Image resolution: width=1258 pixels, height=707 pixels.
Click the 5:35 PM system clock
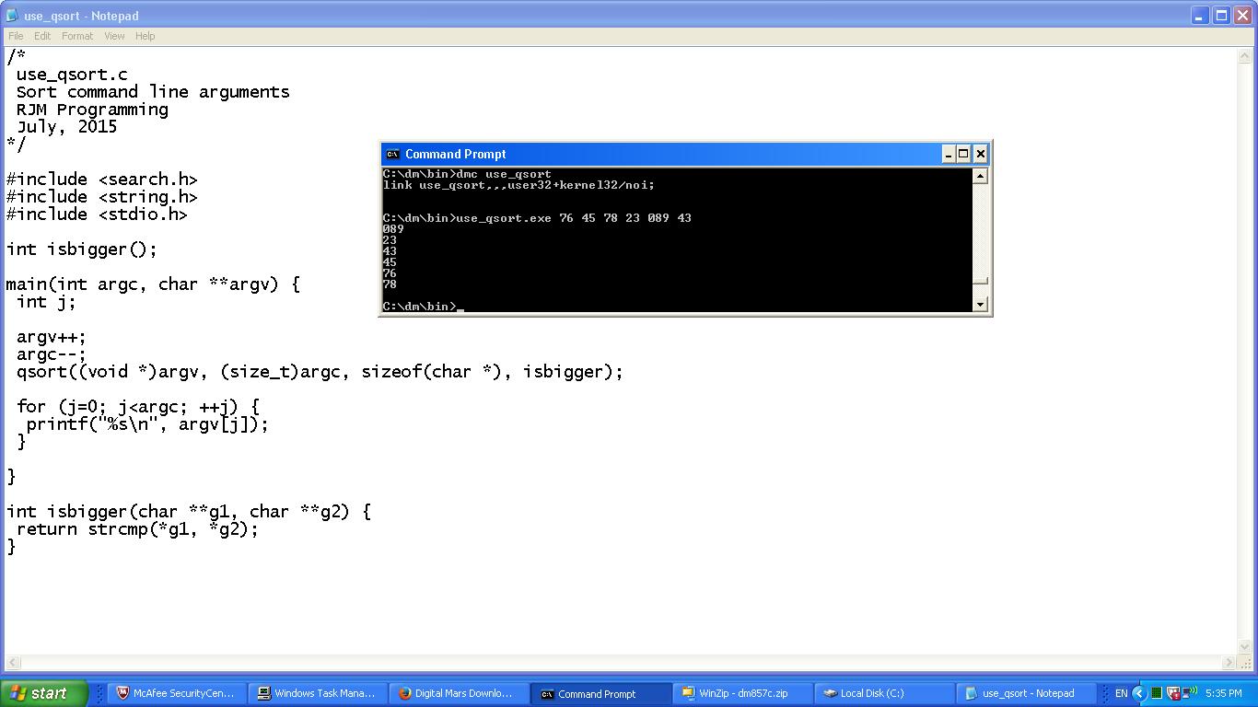click(x=1223, y=693)
